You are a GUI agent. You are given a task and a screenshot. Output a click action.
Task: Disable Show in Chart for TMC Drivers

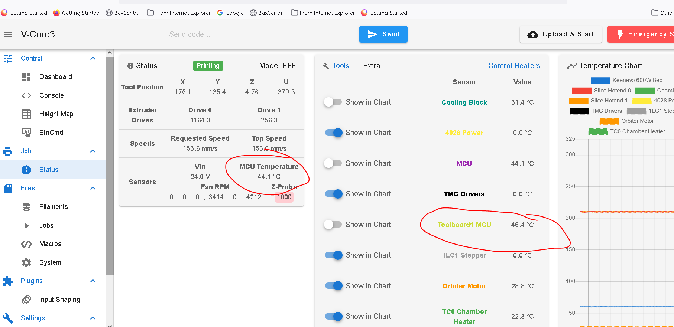point(334,194)
